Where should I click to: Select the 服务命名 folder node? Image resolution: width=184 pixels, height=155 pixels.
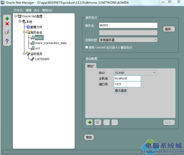pos(36,33)
